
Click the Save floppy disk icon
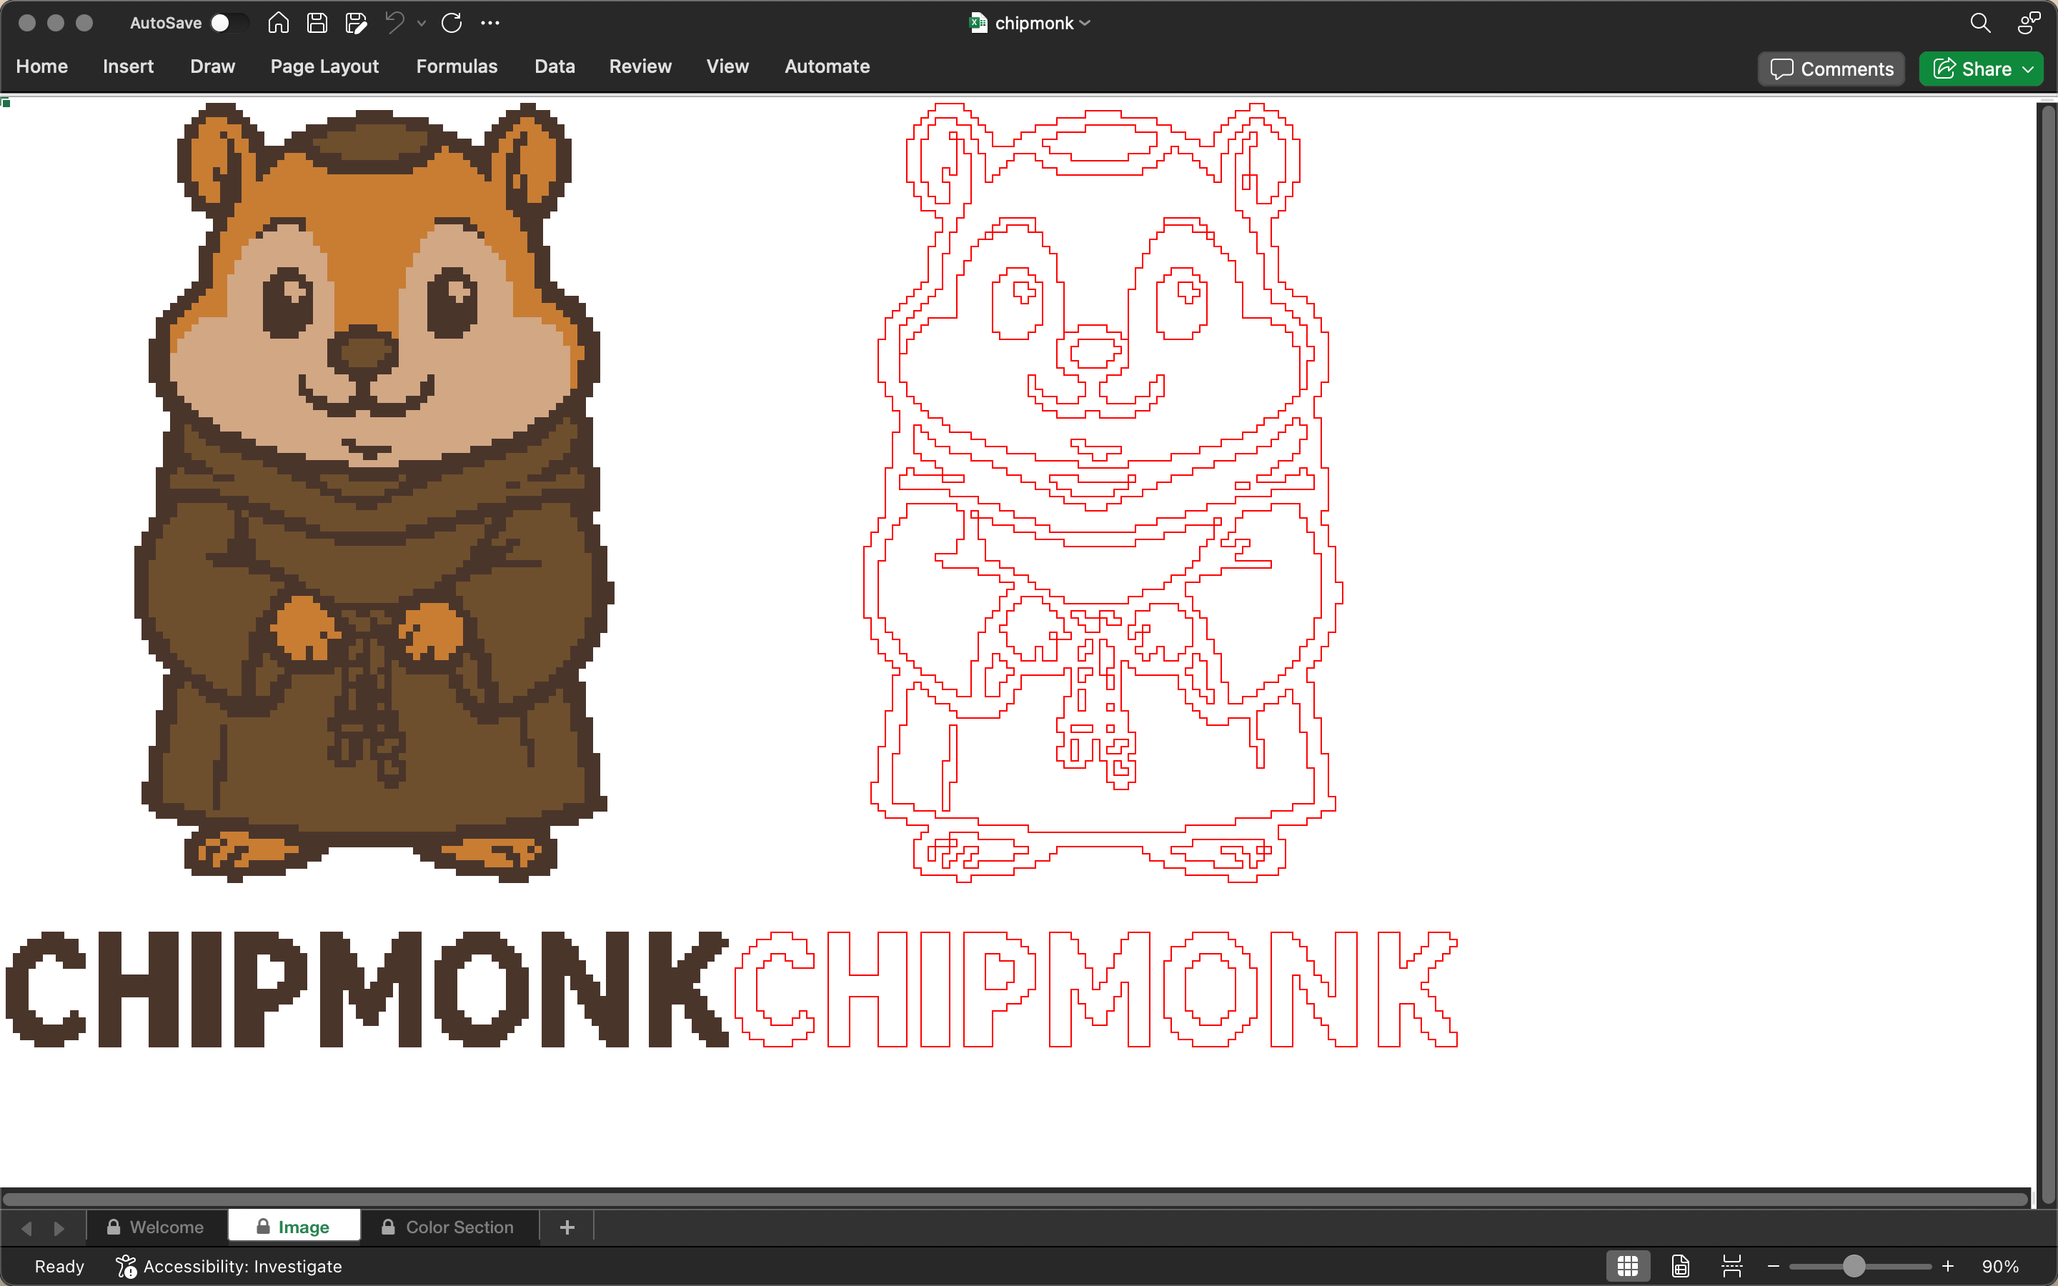pos(317,23)
